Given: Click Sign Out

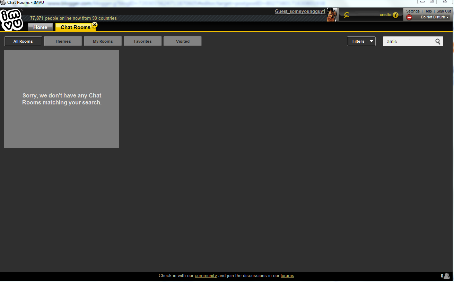Looking at the screenshot, I should click(x=444, y=11).
